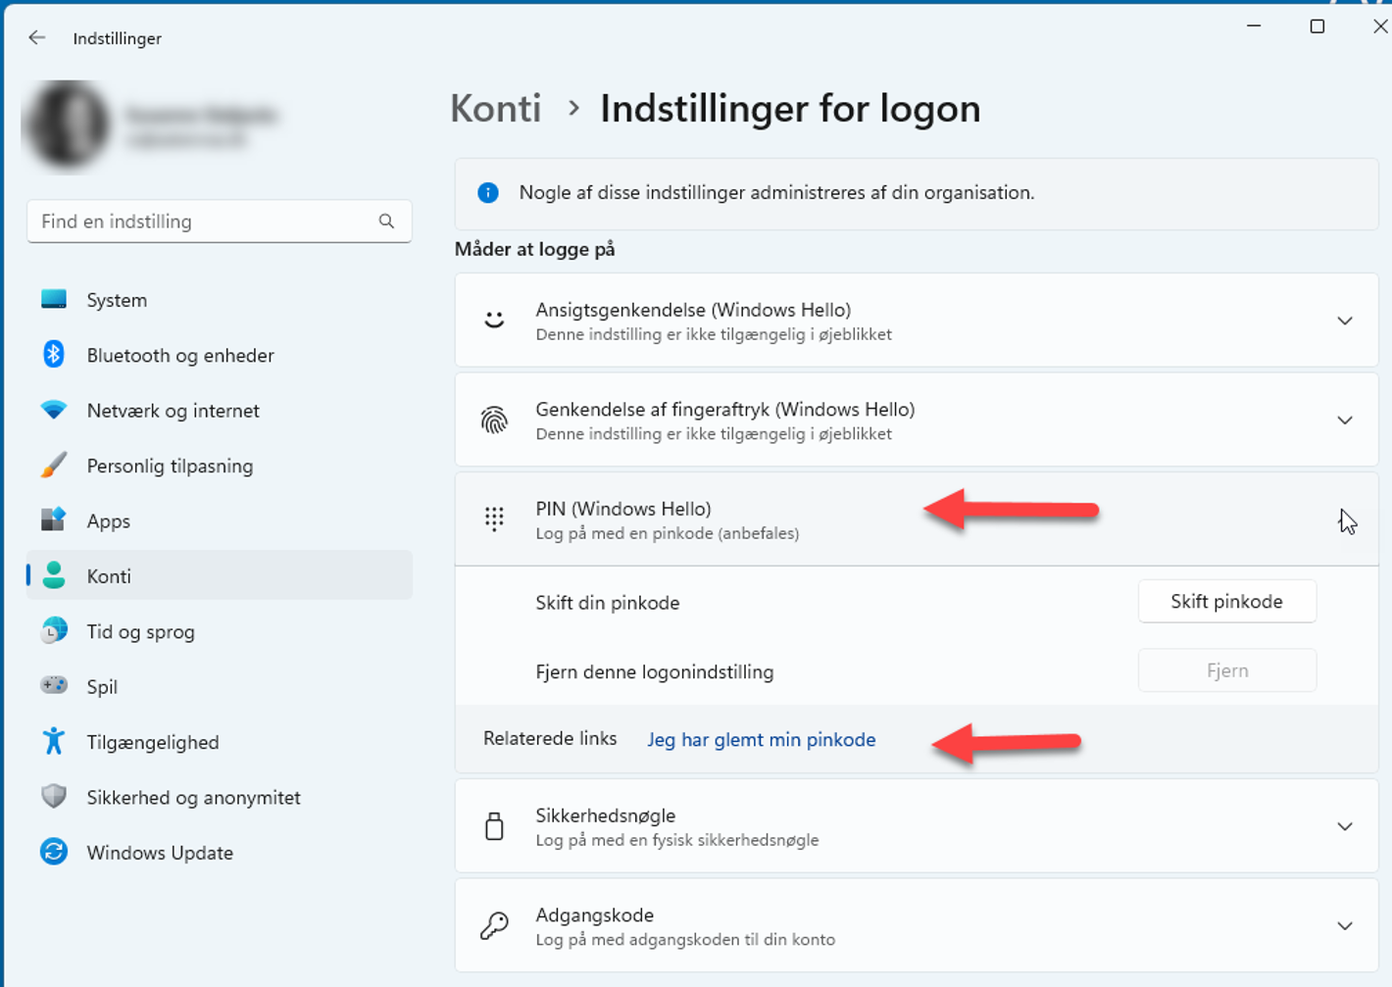Click the Spil gamepad icon

click(54, 685)
